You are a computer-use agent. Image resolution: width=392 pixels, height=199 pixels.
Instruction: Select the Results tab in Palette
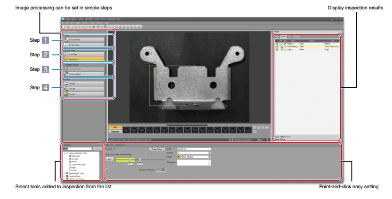[283, 36]
